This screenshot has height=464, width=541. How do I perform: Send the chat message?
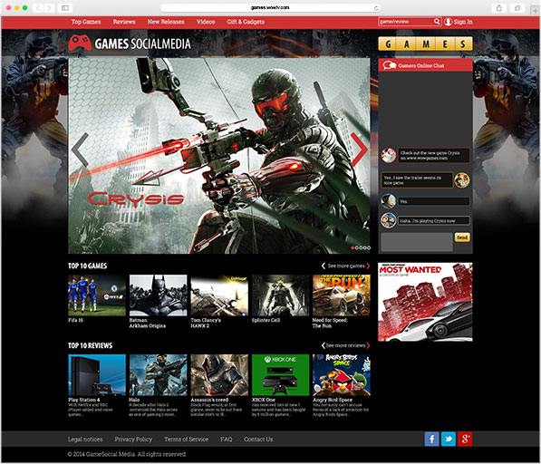pos(462,237)
